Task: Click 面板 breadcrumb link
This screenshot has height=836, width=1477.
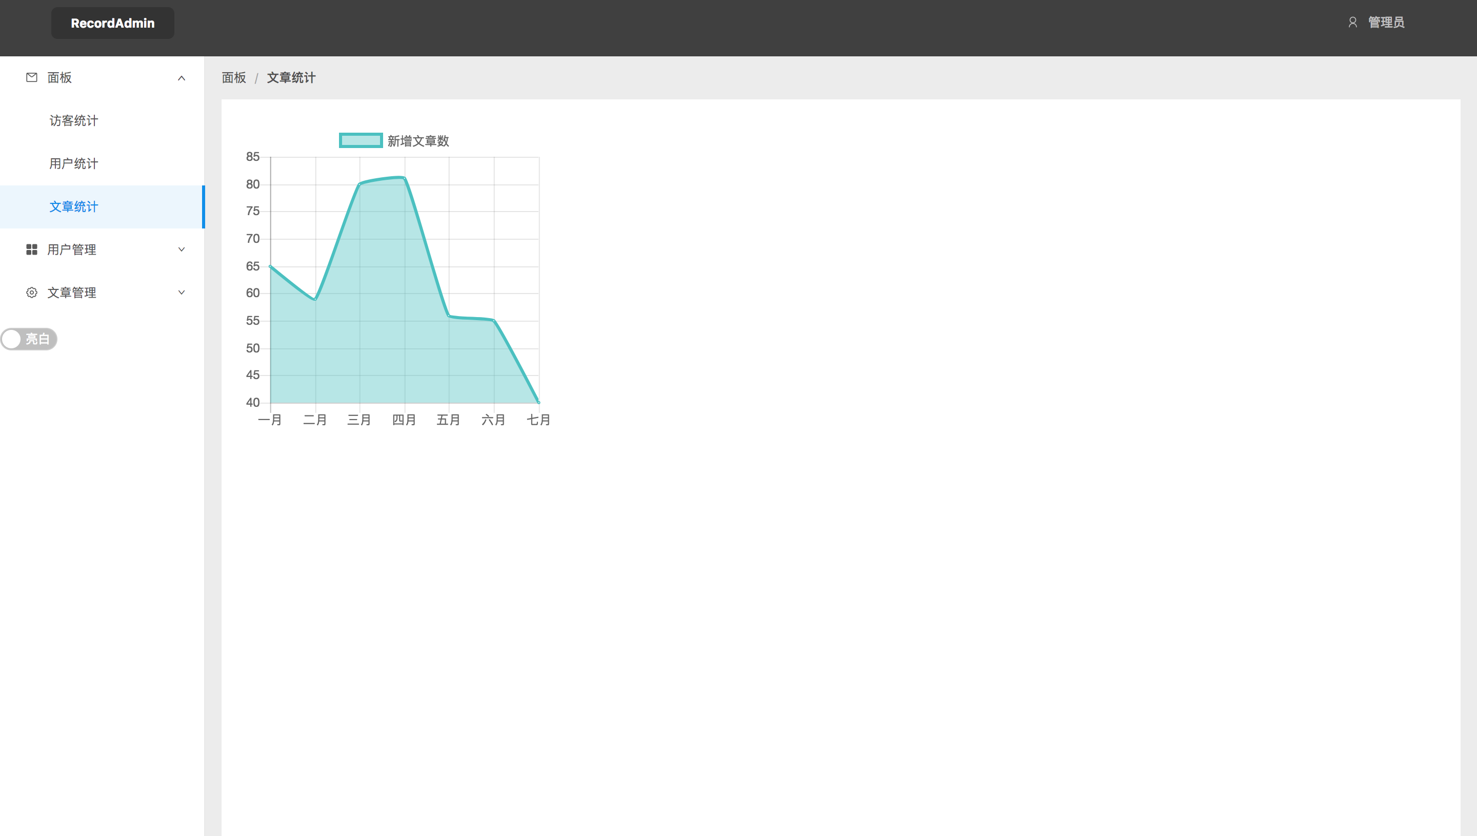Action: click(x=234, y=77)
